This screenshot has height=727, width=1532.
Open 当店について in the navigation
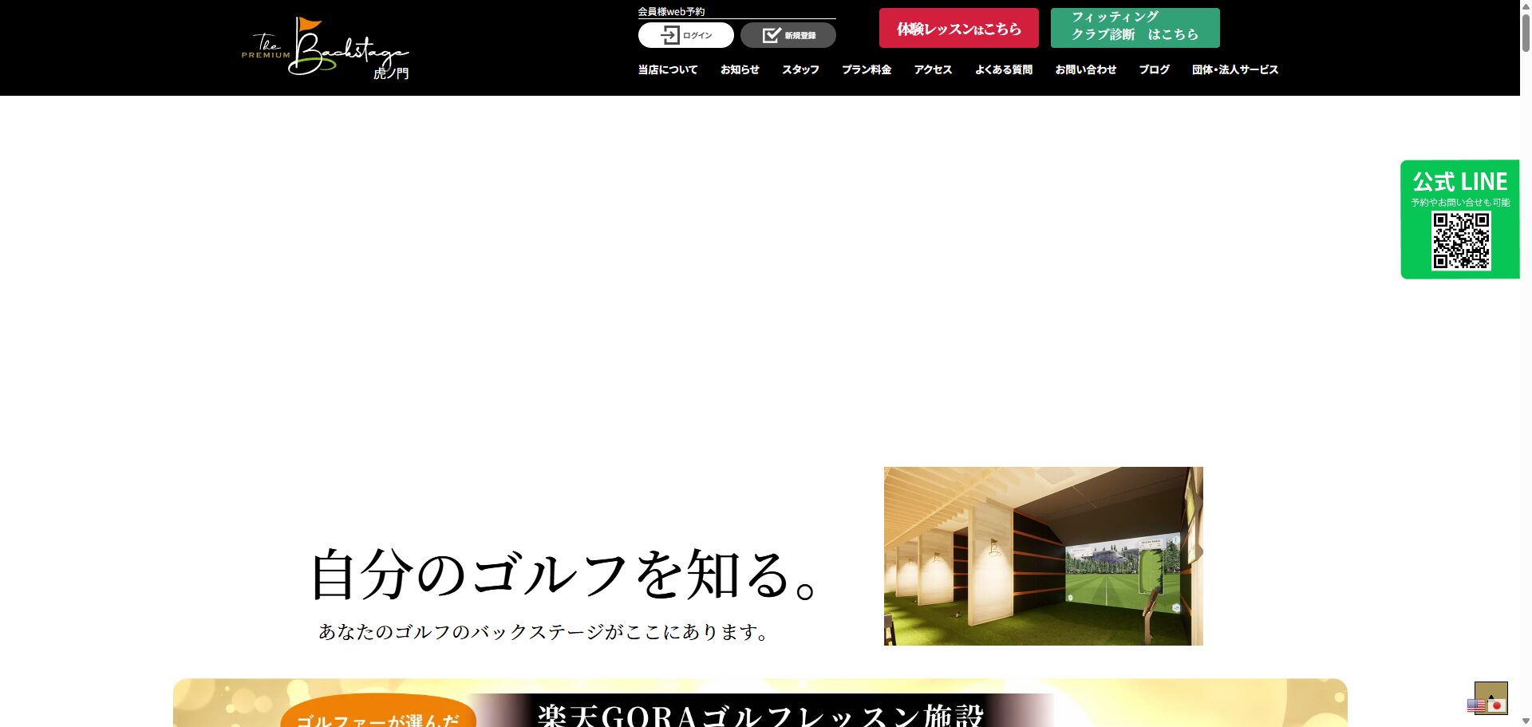667,70
